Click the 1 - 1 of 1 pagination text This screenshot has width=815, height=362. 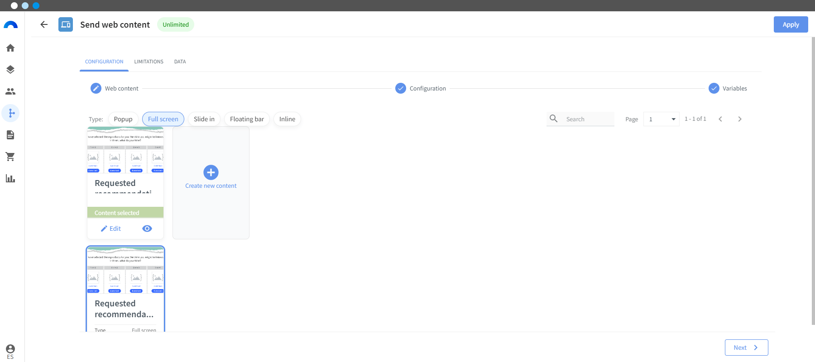pos(695,119)
